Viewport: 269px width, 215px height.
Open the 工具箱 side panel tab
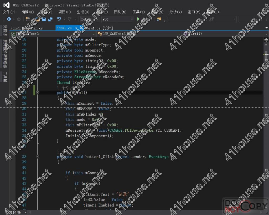pyautogui.click(x=5, y=76)
